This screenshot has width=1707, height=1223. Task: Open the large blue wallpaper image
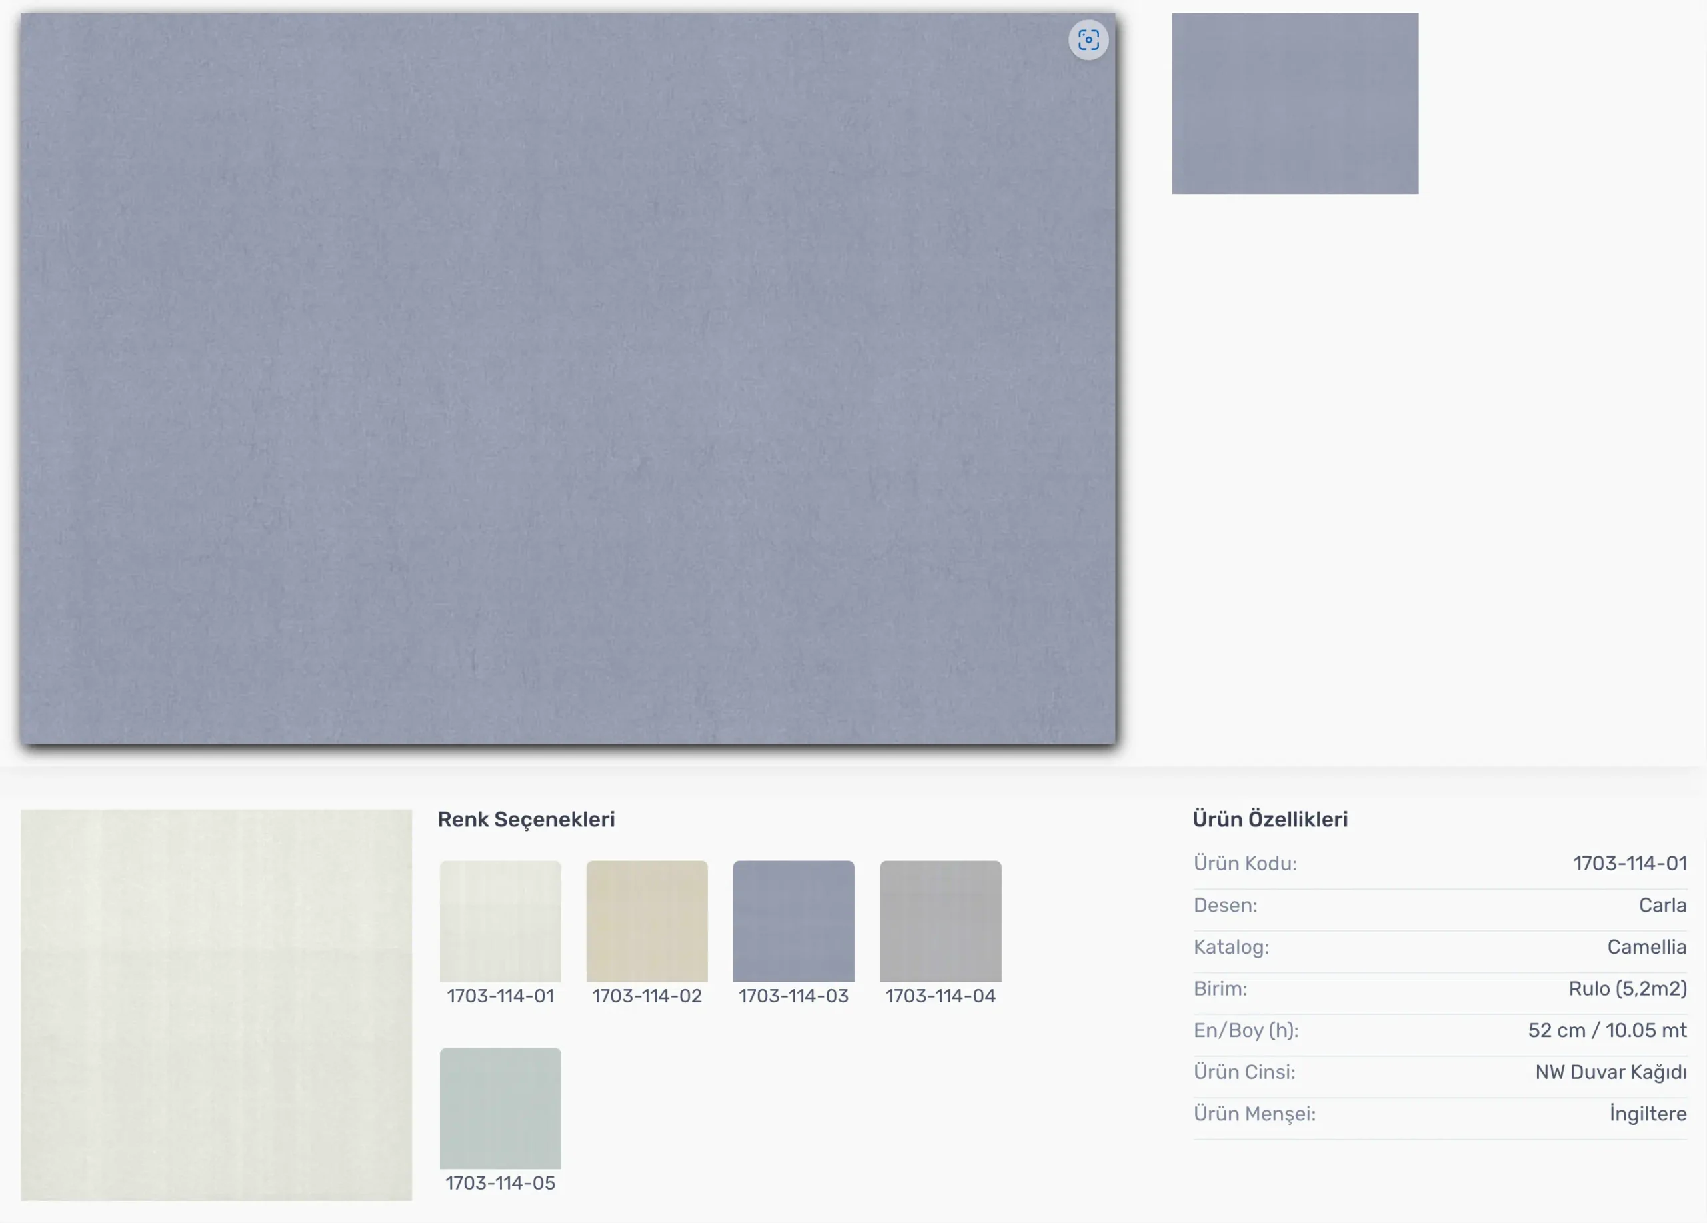567,379
